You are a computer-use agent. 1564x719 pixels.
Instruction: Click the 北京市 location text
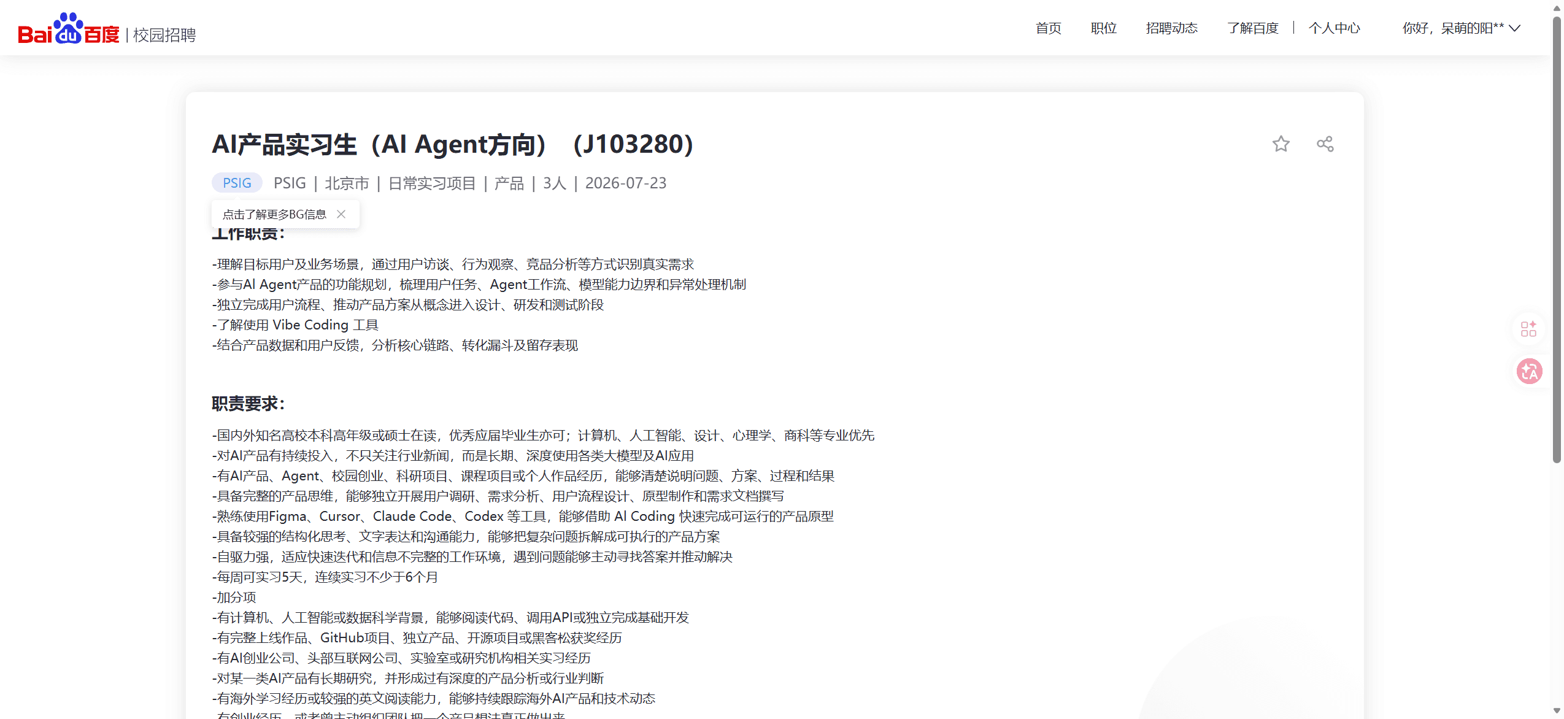(x=347, y=183)
